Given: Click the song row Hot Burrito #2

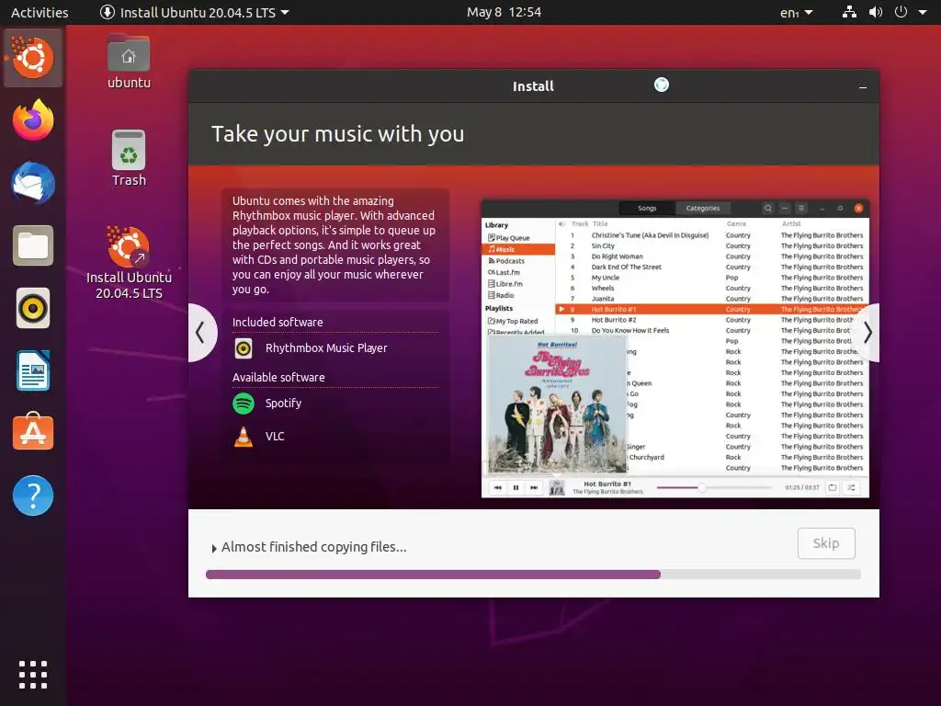Looking at the screenshot, I should tap(712, 320).
